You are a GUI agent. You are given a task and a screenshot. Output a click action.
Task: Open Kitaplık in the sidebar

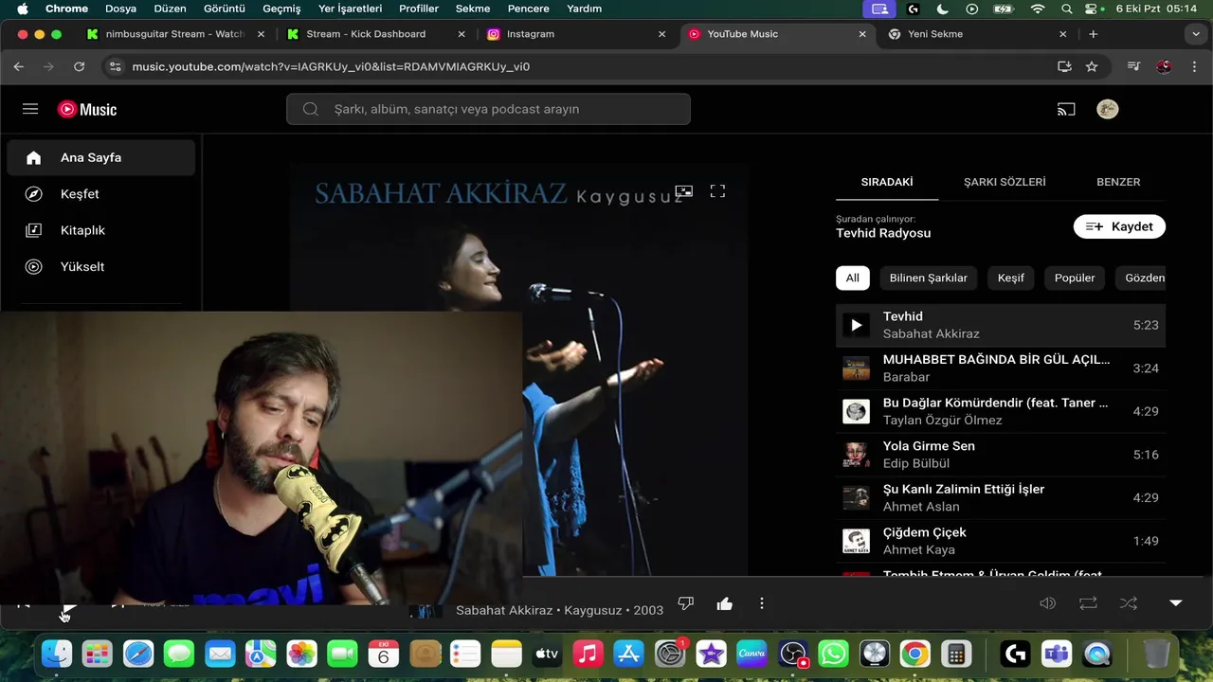tap(101, 230)
